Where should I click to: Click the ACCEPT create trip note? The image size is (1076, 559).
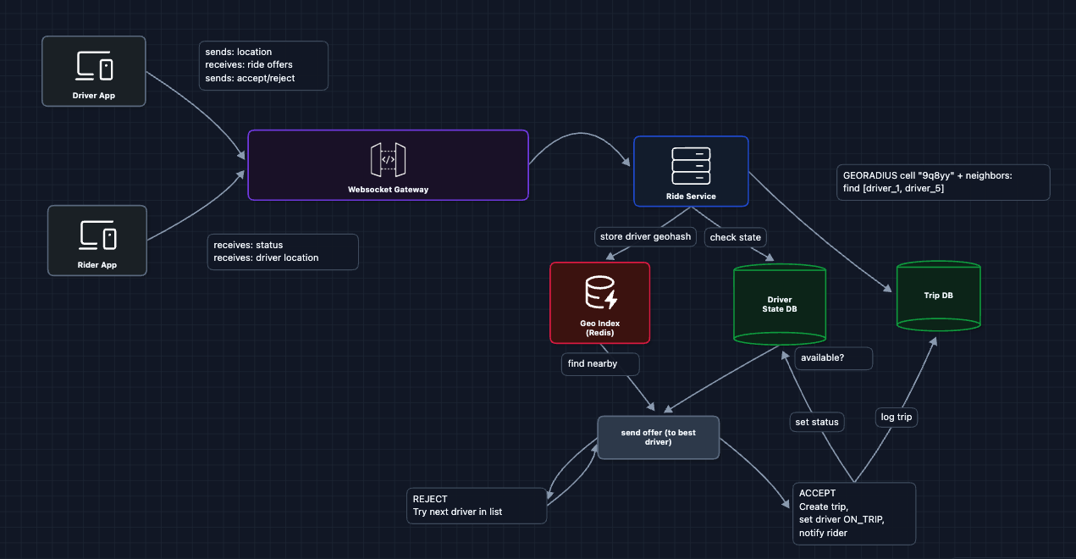point(853,513)
